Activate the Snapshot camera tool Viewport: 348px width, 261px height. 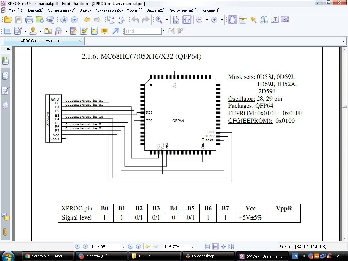pos(285,20)
